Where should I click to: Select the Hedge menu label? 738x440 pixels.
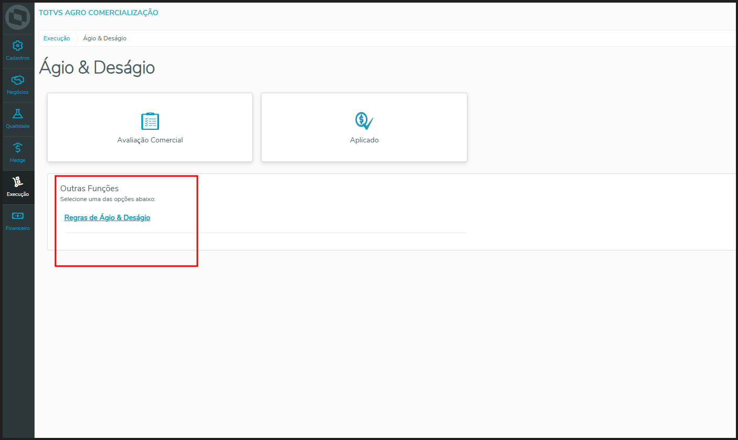18,160
